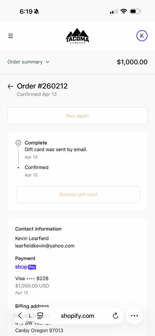The width and height of the screenshot is (155, 336).
Task: Tap the Buy again button
Action: tap(77, 116)
